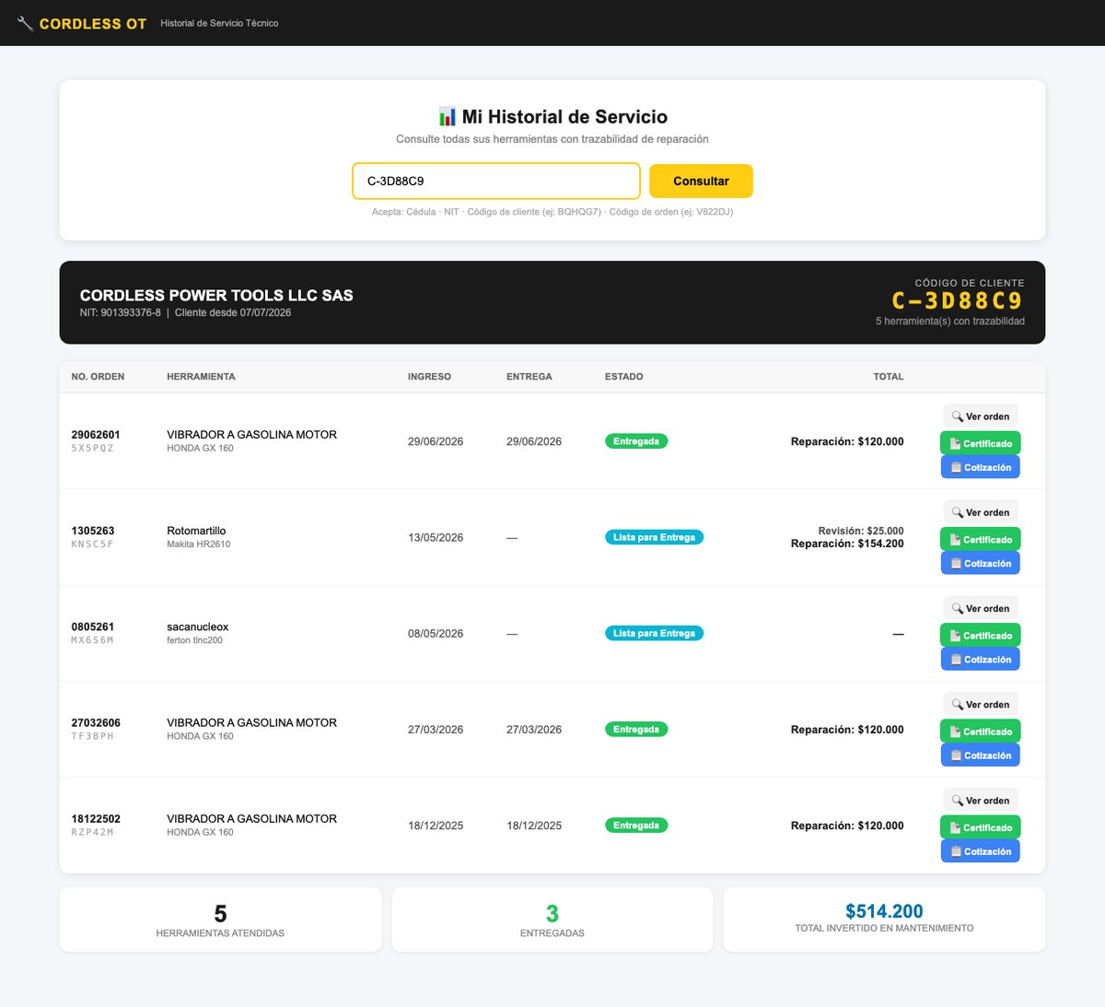Click the Entregadas summary card
The height and width of the screenshot is (1007, 1105).
coord(552,919)
